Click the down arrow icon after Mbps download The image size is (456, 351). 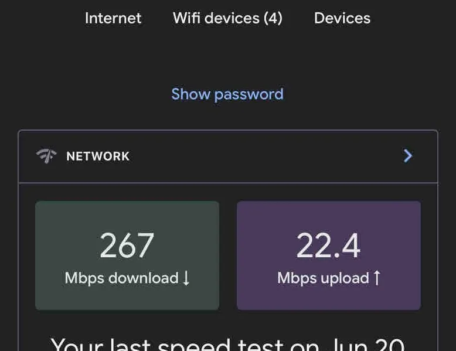pyautogui.click(x=186, y=278)
